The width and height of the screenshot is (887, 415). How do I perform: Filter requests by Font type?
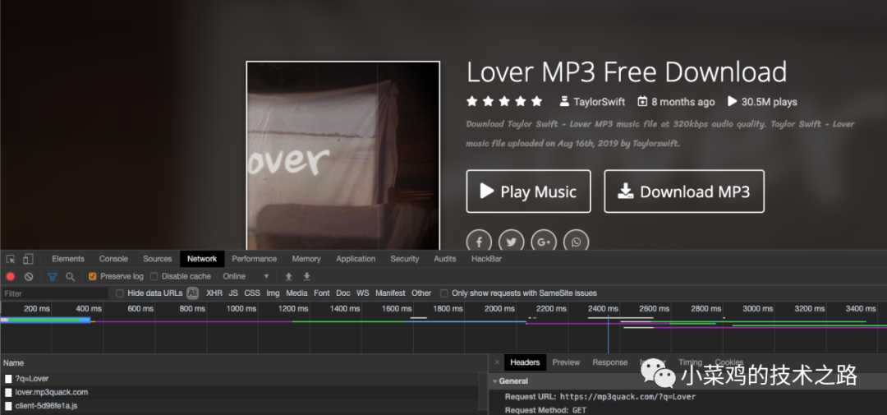[x=321, y=293]
